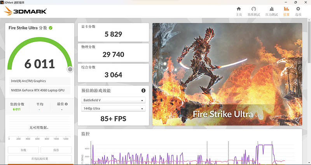Open the Benchmarks (基准测试) gauge icon

(x=254, y=9)
